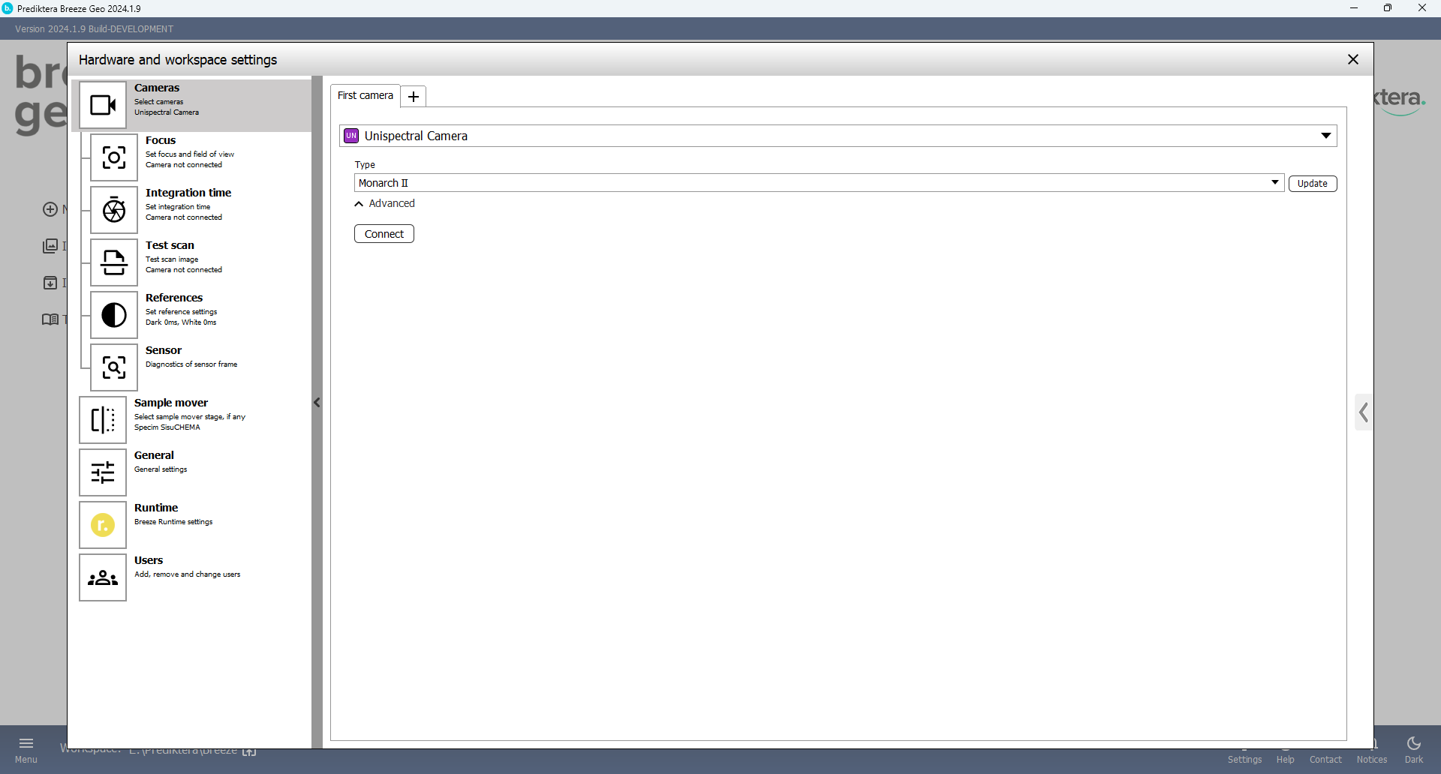The width and height of the screenshot is (1441, 774).
Task: Switch to the First camera tab
Action: [366, 96]
